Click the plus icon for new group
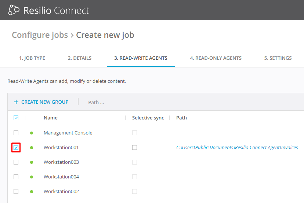Image resolution: width=304 pixels, height=203 pixels. coord(16,102)
